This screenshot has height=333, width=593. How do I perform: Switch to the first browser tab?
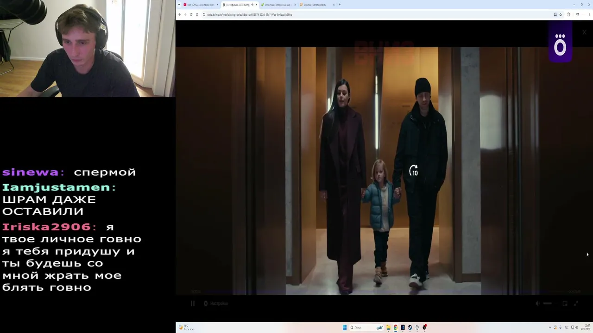click(201, 5)
